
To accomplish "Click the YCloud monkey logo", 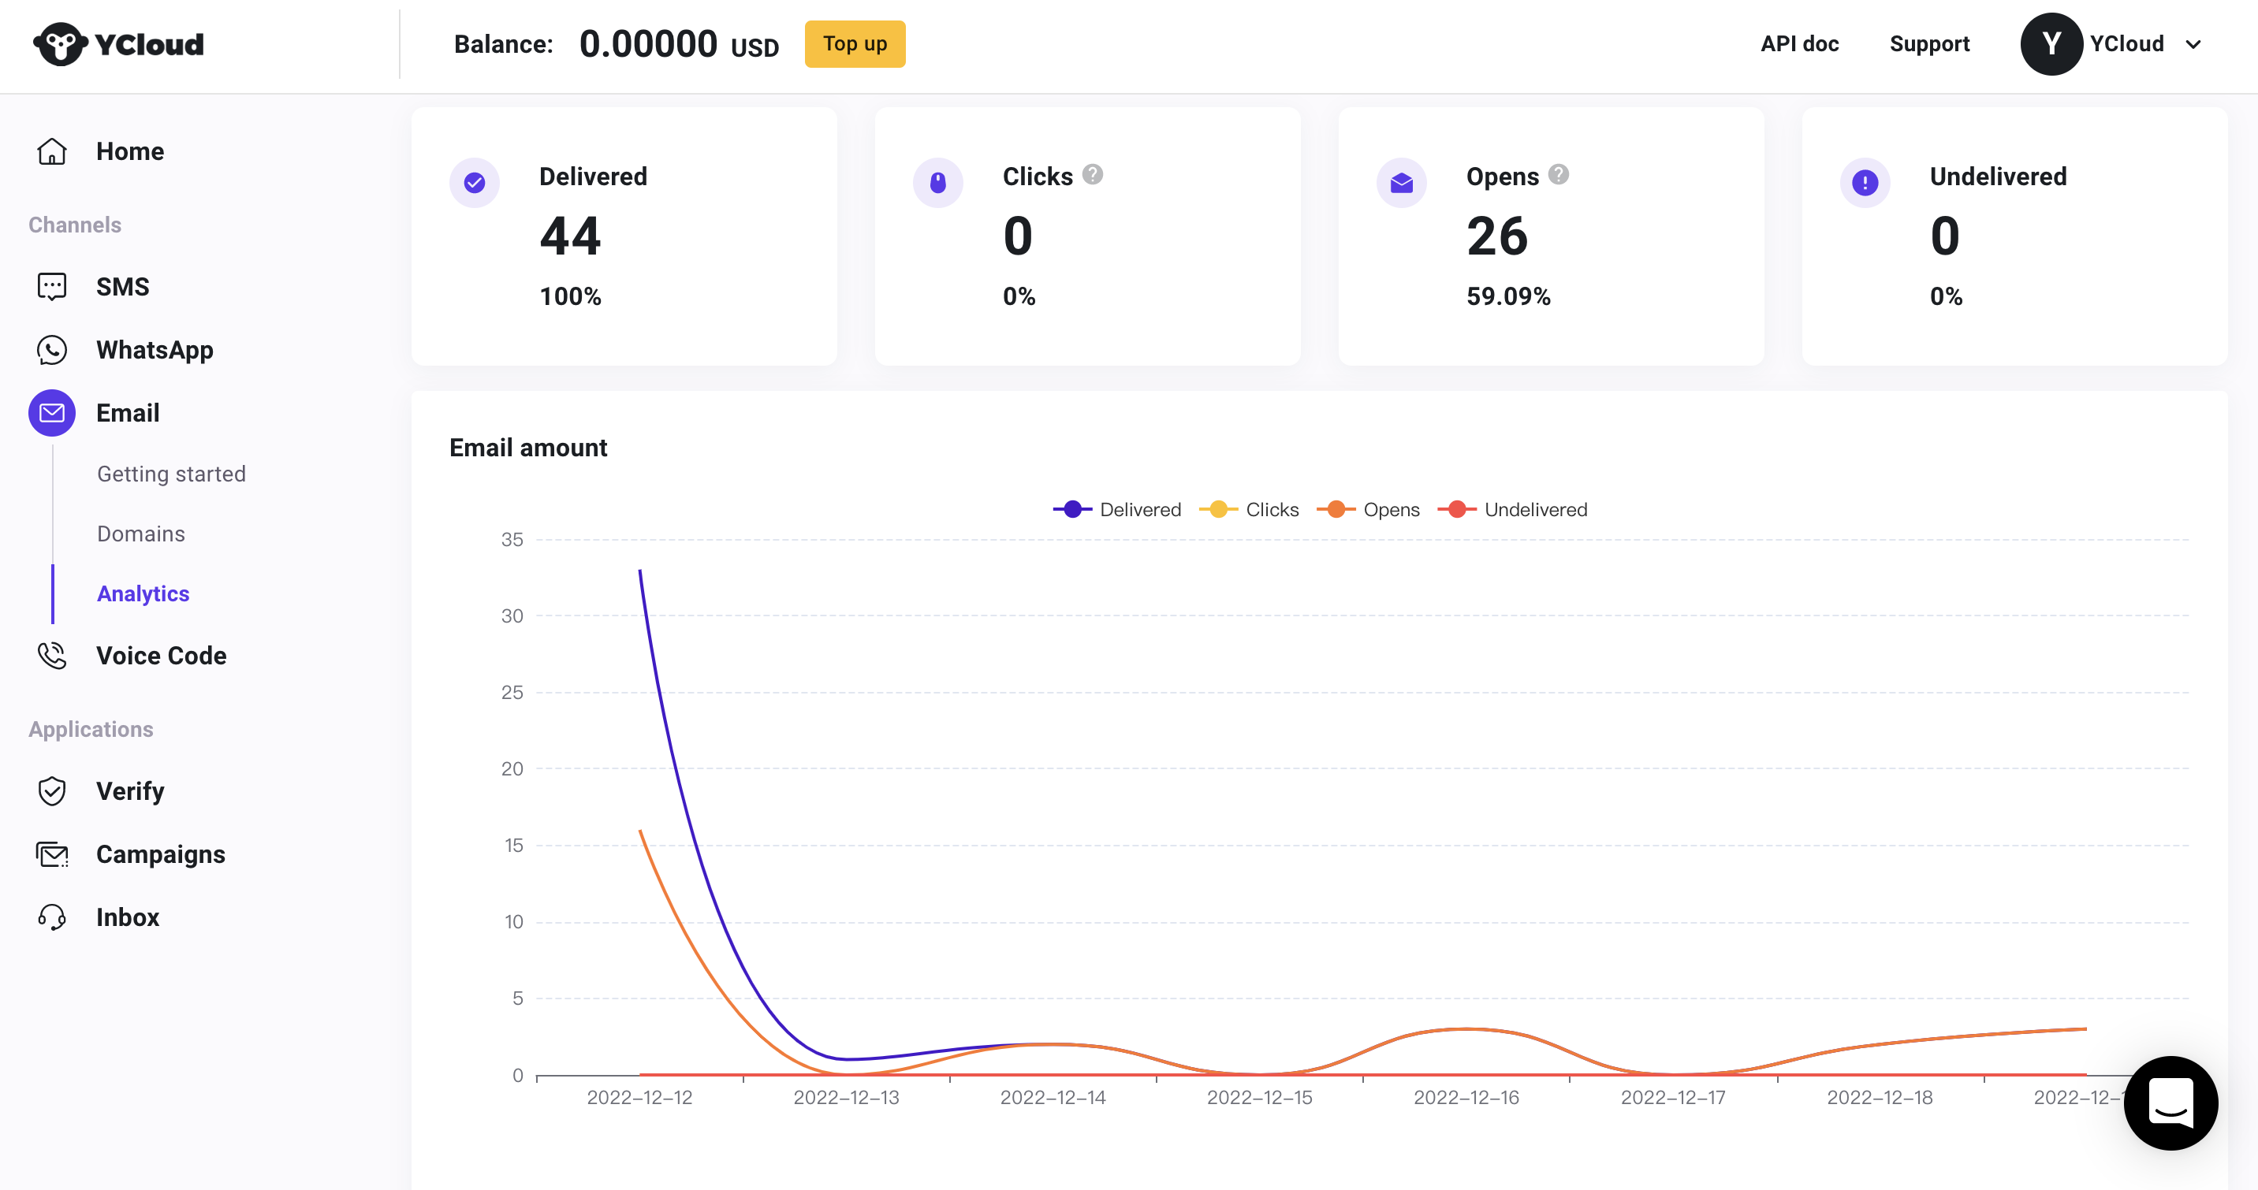I will [x=61, y=44].
